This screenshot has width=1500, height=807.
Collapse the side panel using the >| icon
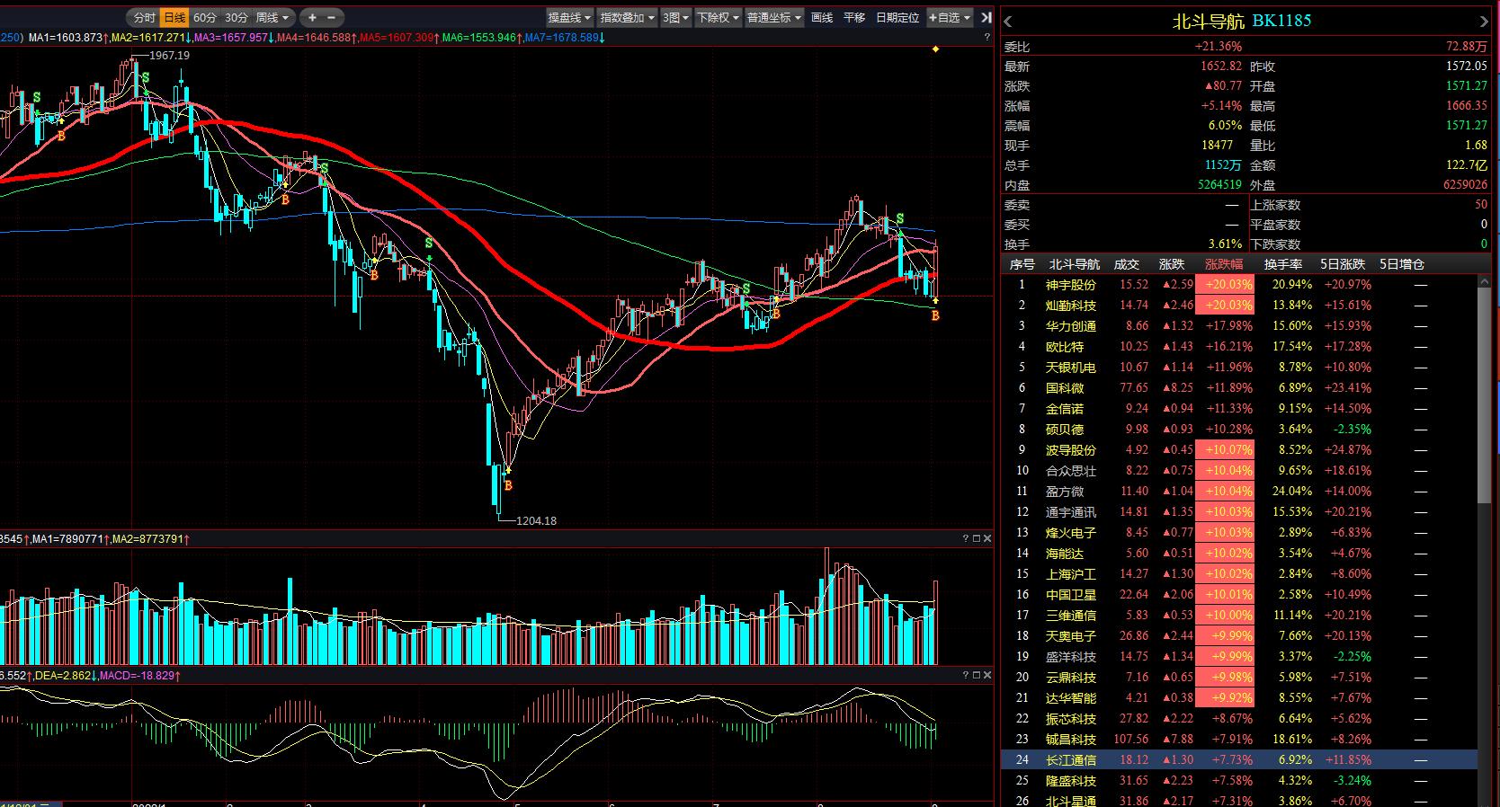point(987,17)
